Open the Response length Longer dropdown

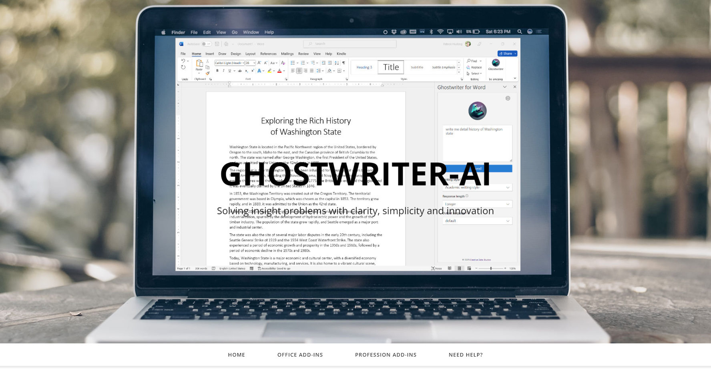pos(477,204)
